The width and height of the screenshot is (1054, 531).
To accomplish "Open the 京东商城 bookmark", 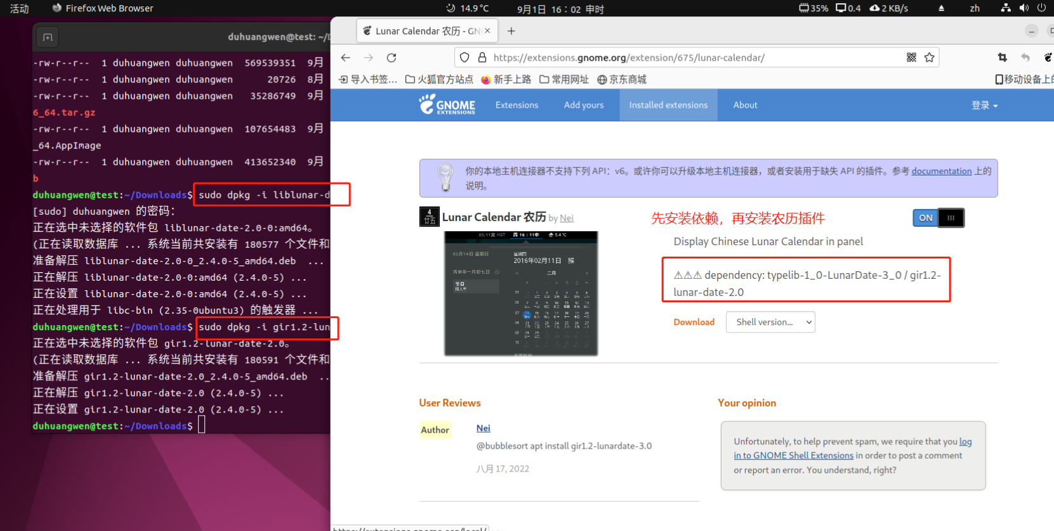I will click(x=622, y=79).
